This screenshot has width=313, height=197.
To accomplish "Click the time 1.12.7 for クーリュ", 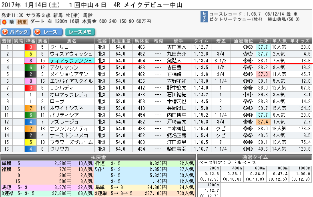I will (x=201, y=47).
